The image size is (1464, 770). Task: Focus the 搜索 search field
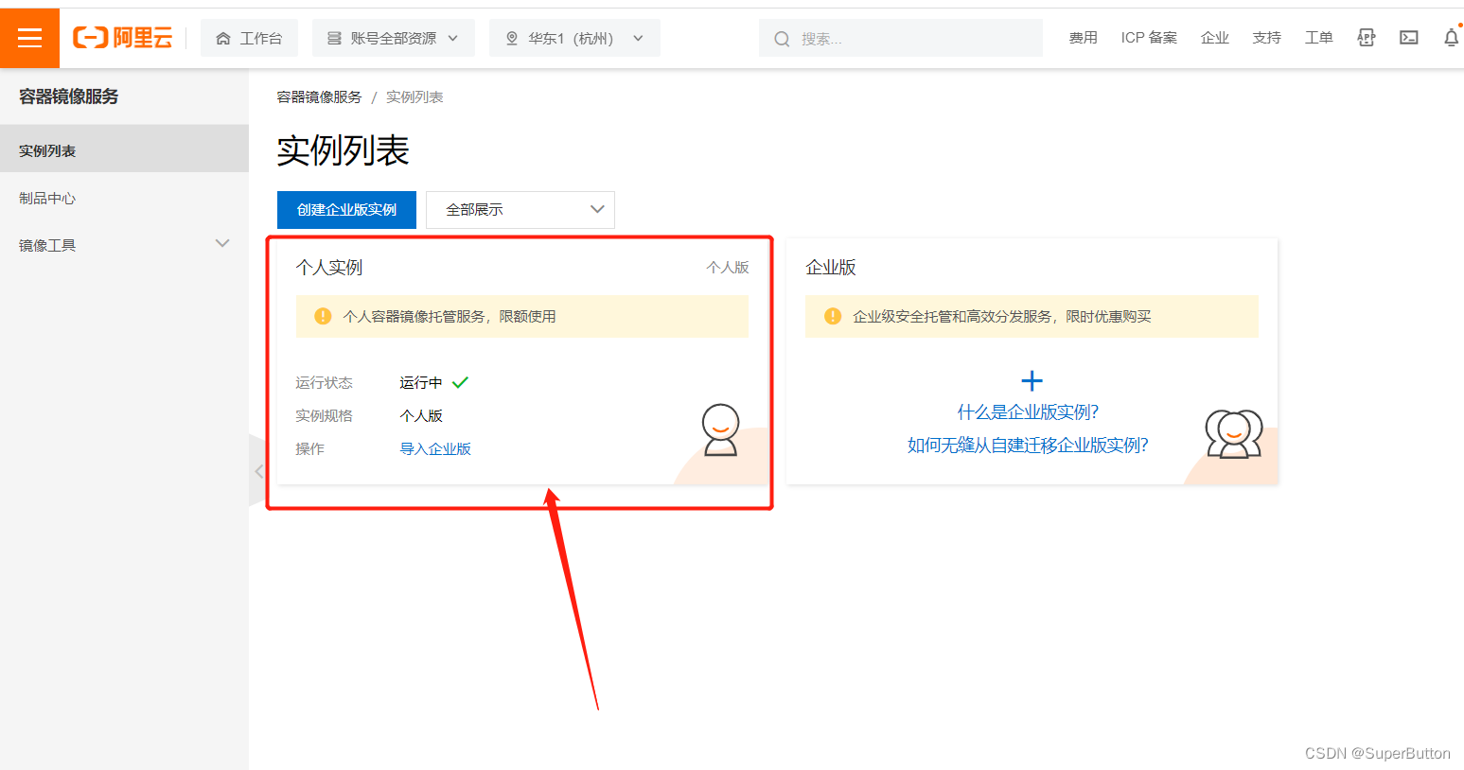click(x=901, y=38)
